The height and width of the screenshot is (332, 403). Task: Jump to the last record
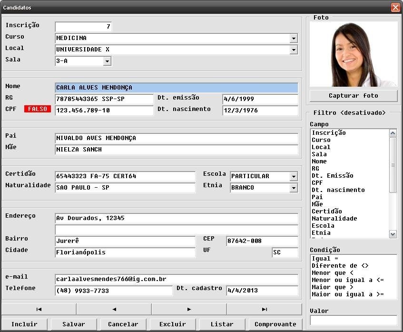[264, 309]
